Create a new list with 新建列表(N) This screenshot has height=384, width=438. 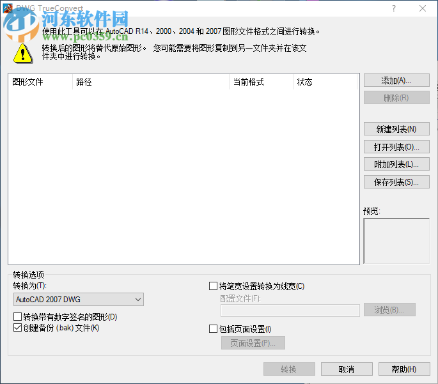[x=396, y=129]
